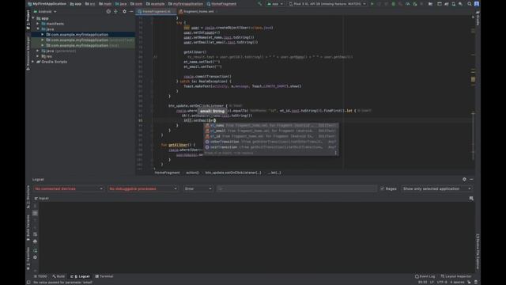Click MyFirstApplication breadcrumb in navigation bar

coord(47,4)
